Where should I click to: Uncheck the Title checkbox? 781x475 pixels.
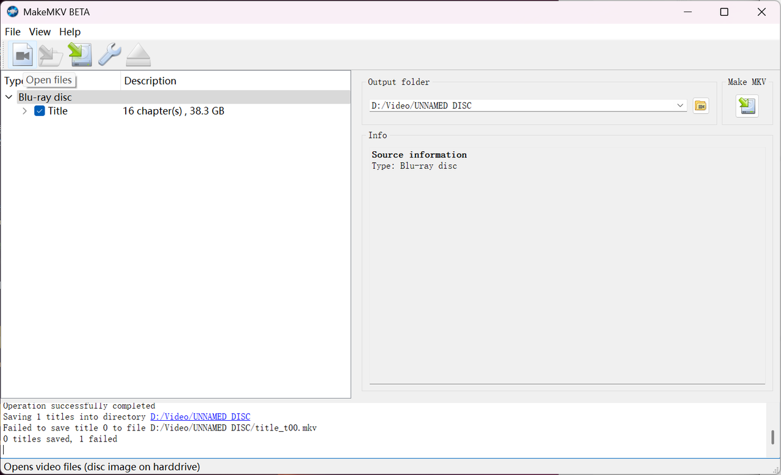coord(40,111)
